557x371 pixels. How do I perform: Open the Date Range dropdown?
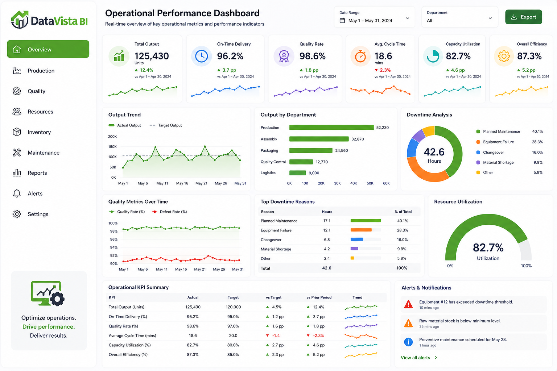pos(375,17)
